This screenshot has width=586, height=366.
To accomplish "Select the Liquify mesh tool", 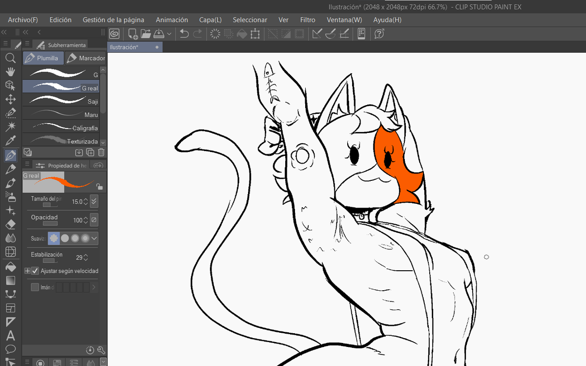I will tap(10, 252).
